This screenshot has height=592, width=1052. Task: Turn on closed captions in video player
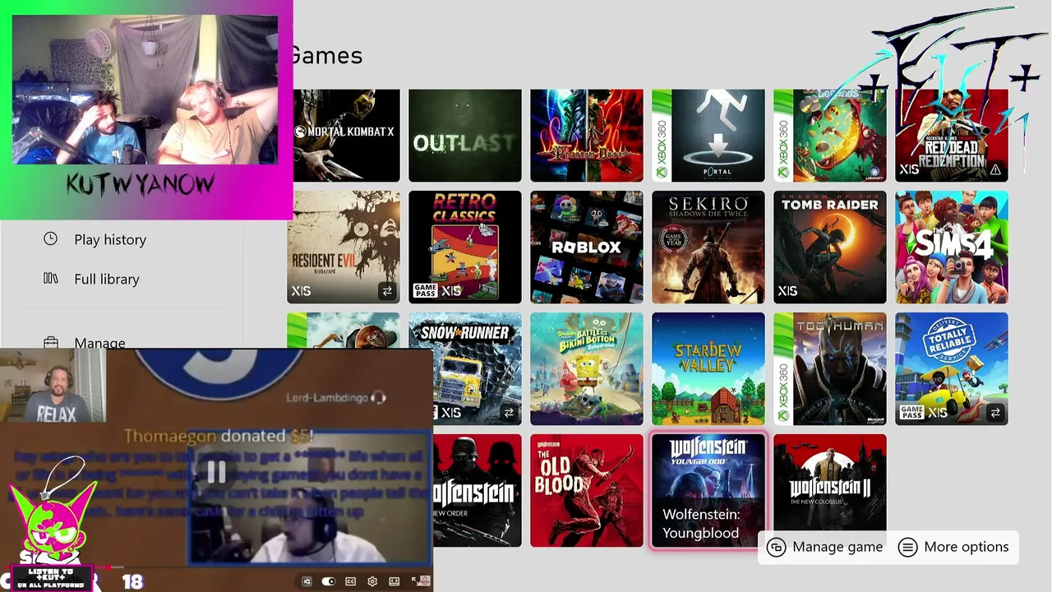(351, 581)
